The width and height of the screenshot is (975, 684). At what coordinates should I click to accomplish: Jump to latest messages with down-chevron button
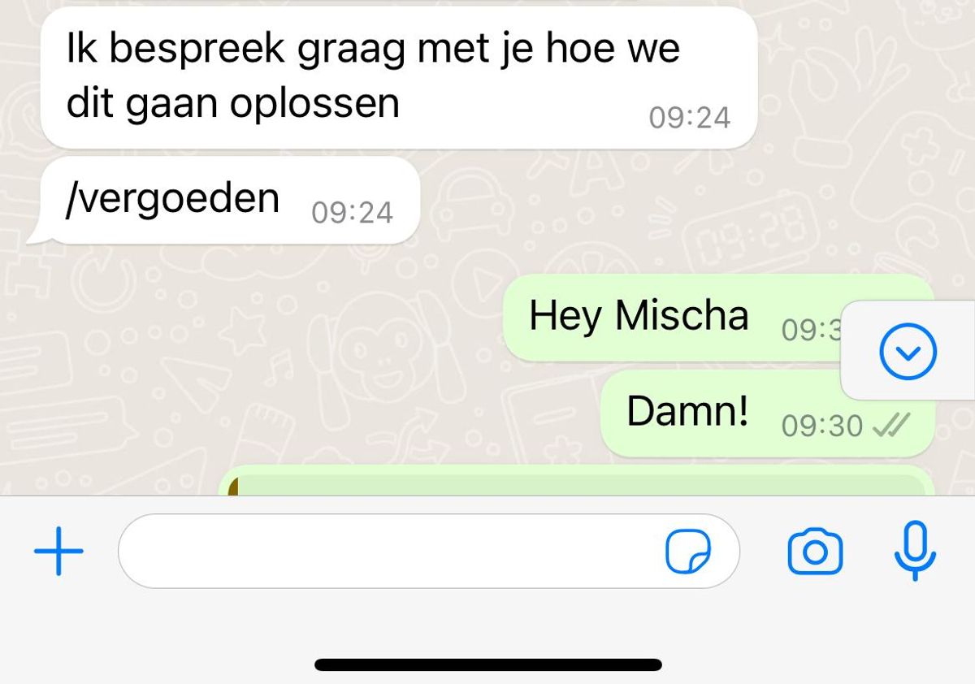click(908, 351)
